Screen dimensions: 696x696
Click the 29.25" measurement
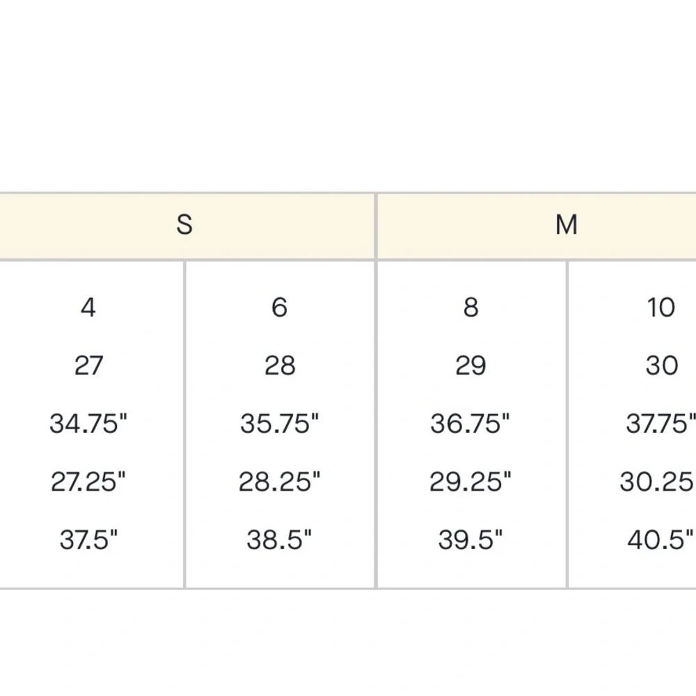tap(470, 482)
